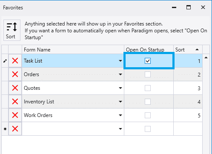
Task: Select the sort value cell for Quotes
Action: tap(188, 88)
